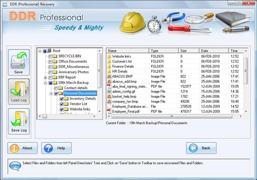Select the admin_config.gif file icon
This screenshot has height=180, width=257.
109,91
